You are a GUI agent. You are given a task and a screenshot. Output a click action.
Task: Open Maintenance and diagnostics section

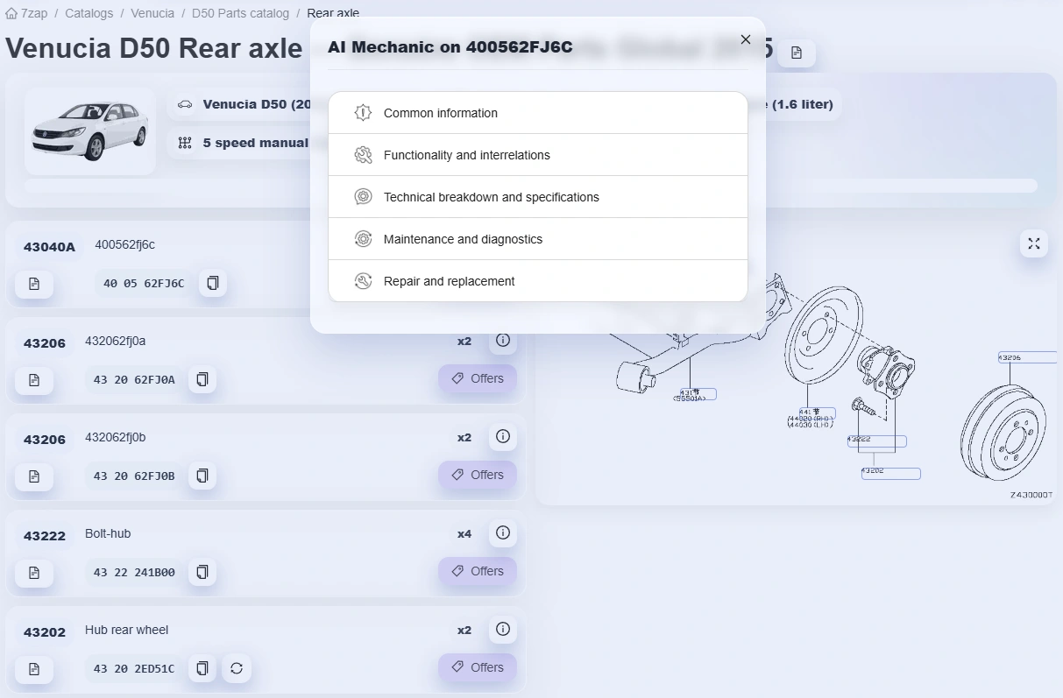pyautogui.click(x=538, y=239)
